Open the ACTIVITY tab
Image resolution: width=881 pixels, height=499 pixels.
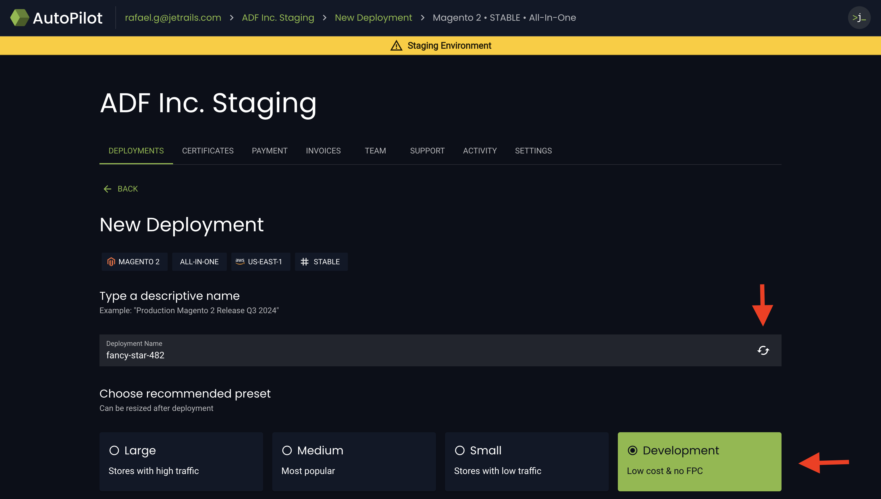point(480,150)
